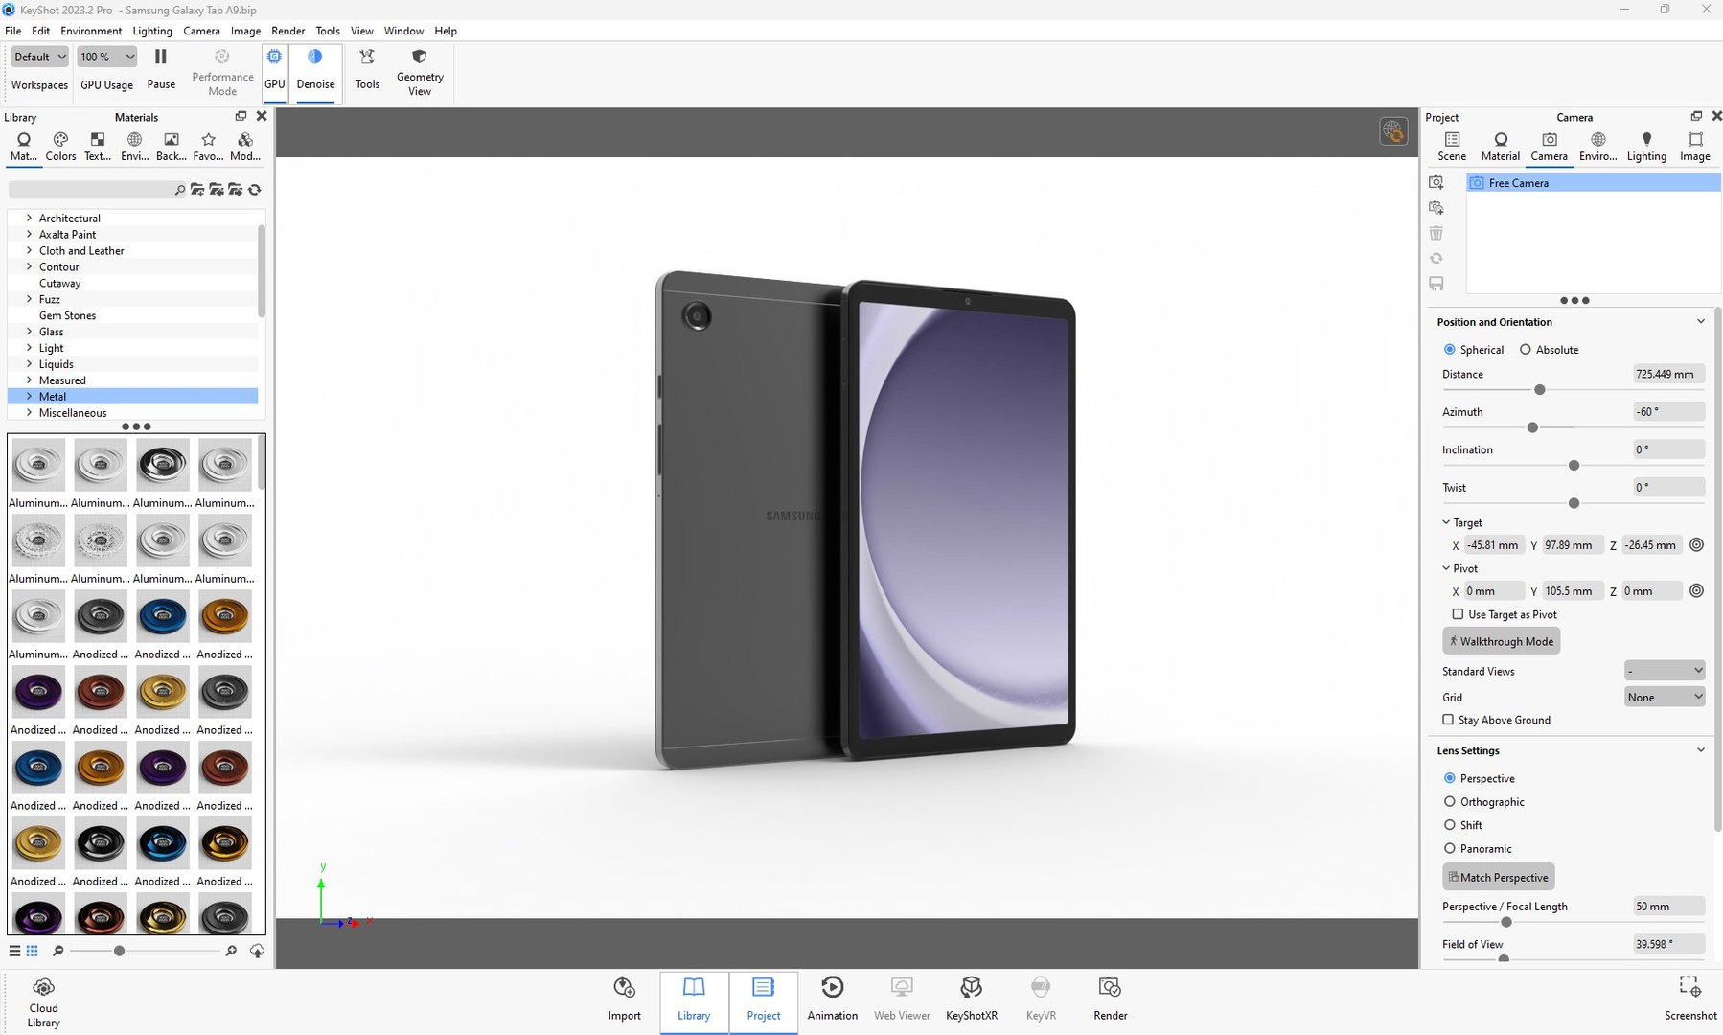Open the Environment project tab

click(1597, 147)
